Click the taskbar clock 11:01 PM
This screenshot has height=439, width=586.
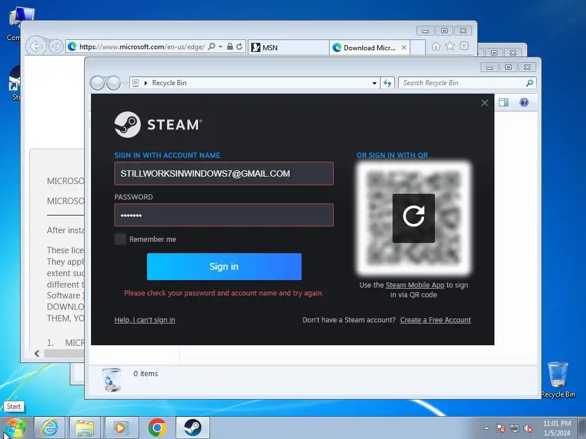(x=557, y=424)
